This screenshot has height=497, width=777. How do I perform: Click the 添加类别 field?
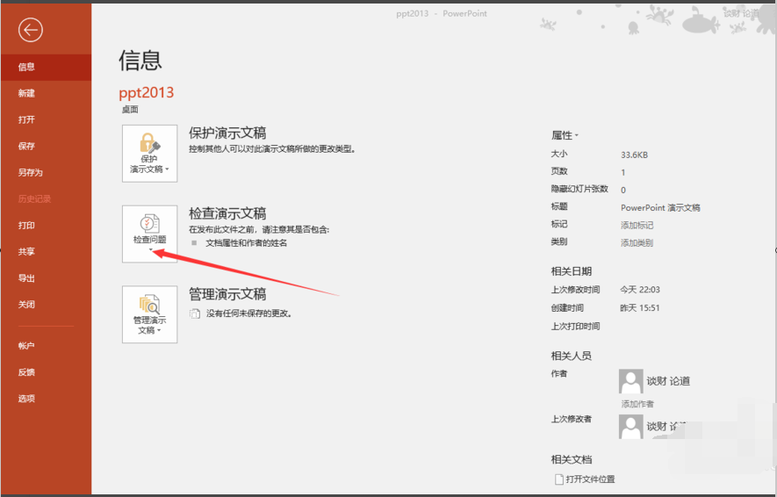pos(637,243)
